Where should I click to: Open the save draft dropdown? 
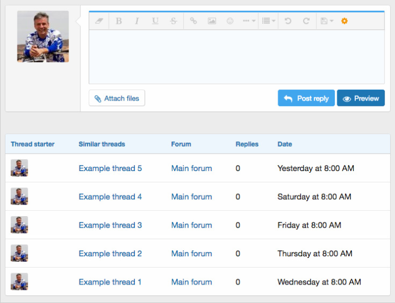click(327, 21)
